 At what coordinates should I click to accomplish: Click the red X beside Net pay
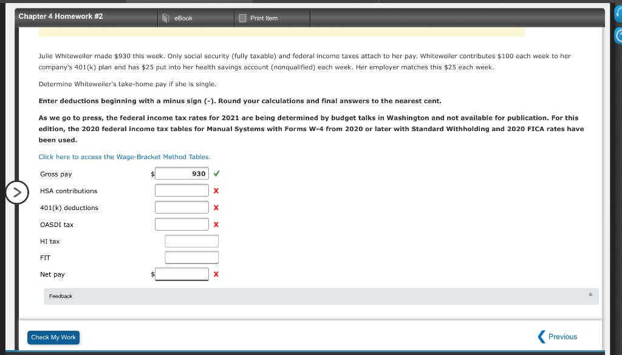(x=216, y=274)
